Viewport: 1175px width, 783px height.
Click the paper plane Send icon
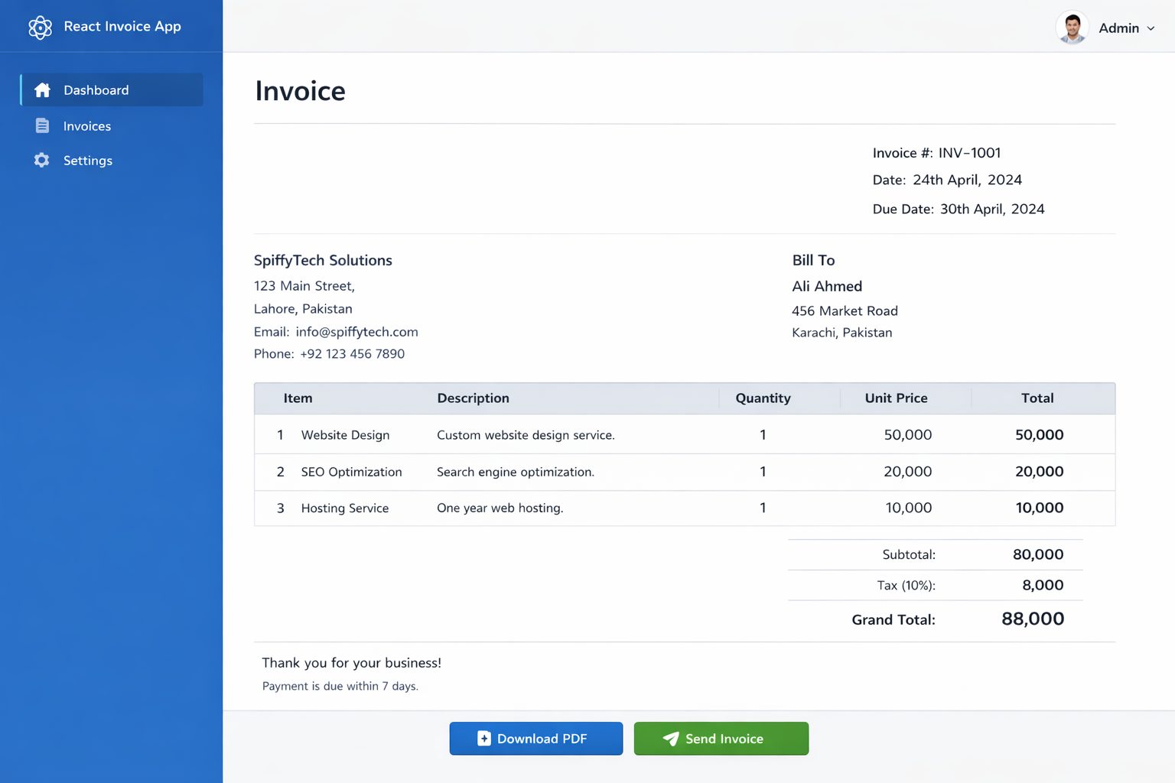pos(671,739)
